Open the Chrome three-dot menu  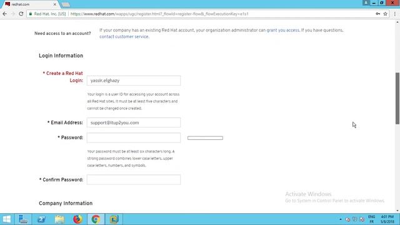coord(394,14)
